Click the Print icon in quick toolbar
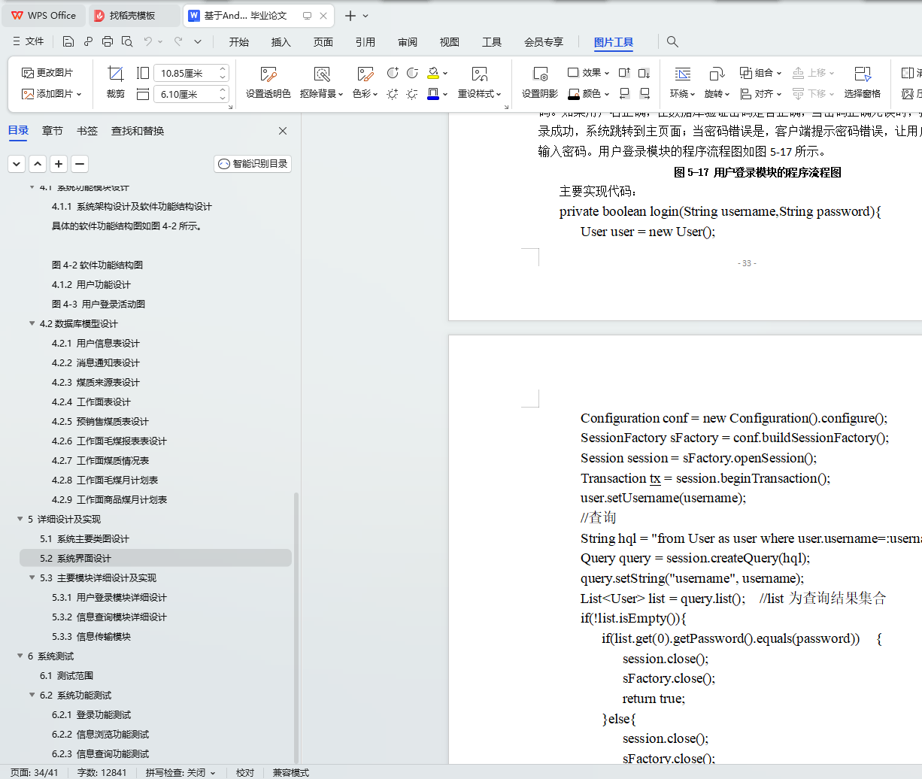 click(108, 41)
